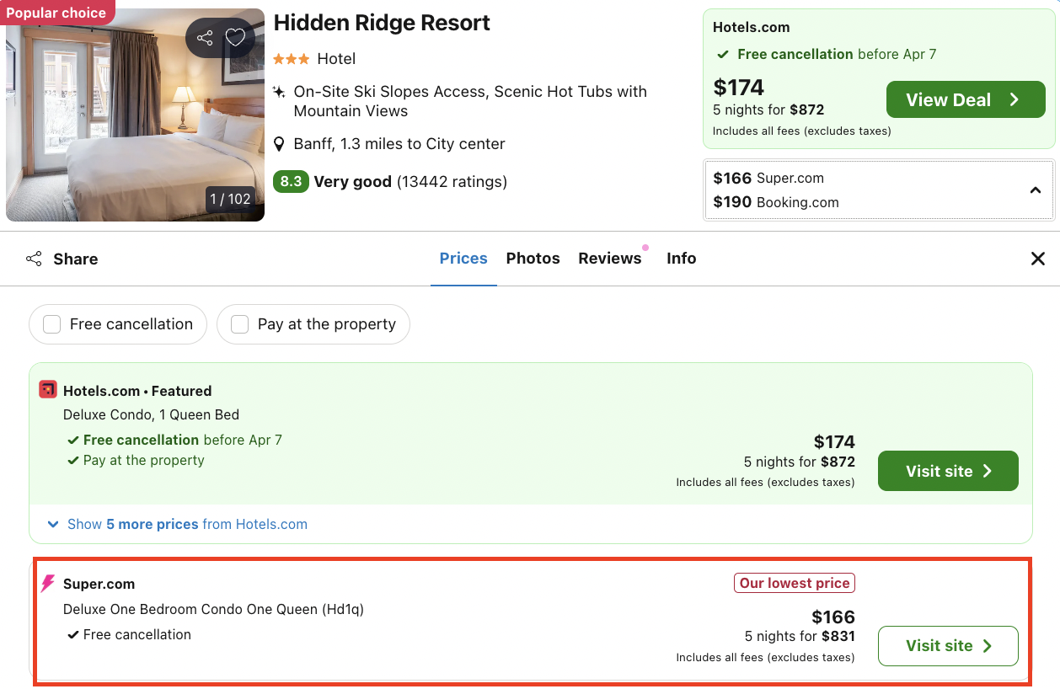This screenshot has width=1060, height=689.
Task: Close the price details panel with the X
Action: click(x=1037, y=259)
